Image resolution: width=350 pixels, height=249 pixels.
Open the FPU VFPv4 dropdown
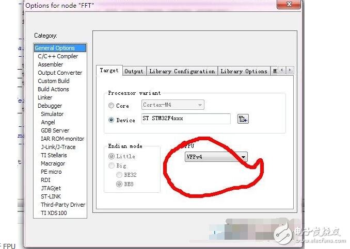click(216, 157)
